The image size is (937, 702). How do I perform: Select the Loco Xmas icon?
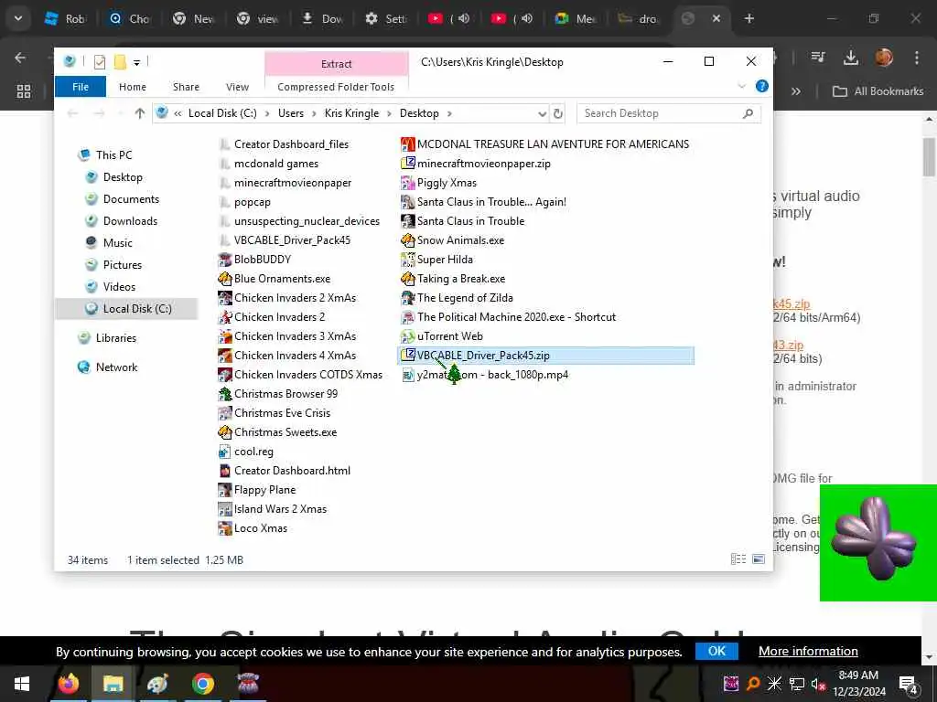pos(225,527)
